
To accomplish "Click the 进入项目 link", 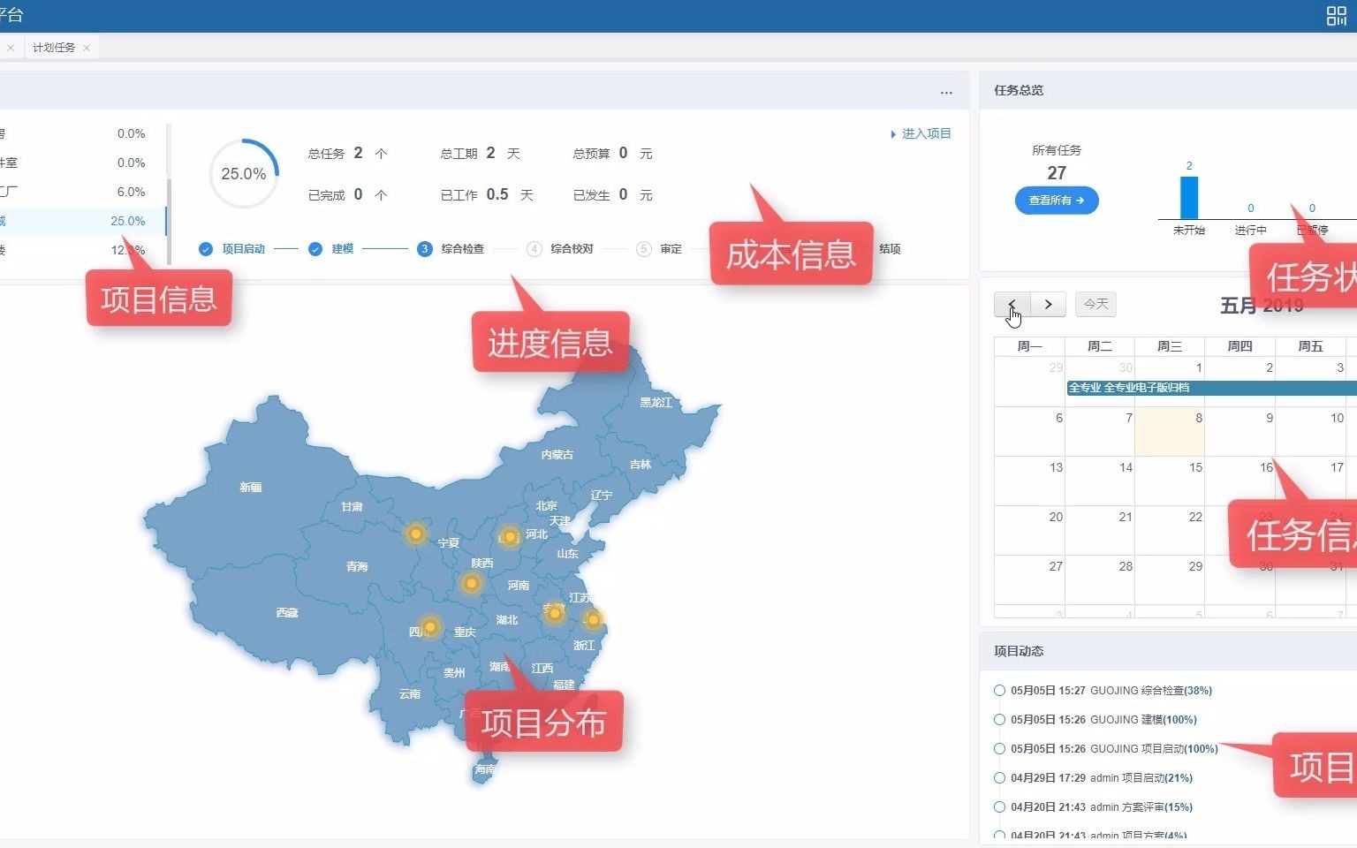I will tap(921, 133).
